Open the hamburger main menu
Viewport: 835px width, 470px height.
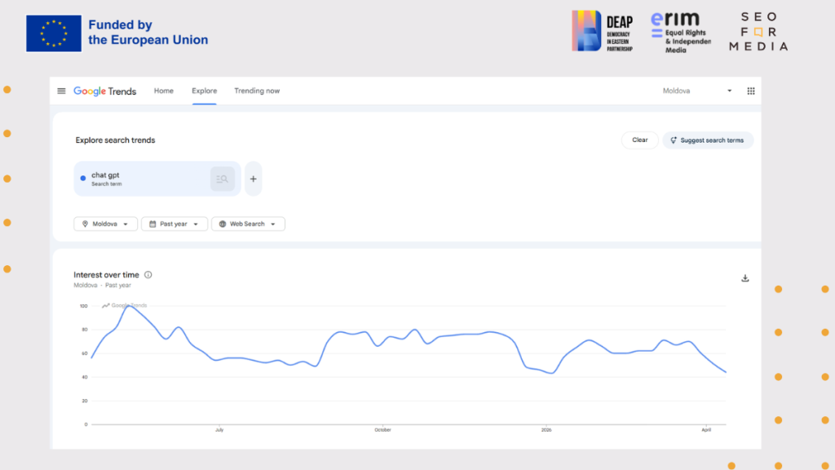pyautogui.click(x=61, y=91)
